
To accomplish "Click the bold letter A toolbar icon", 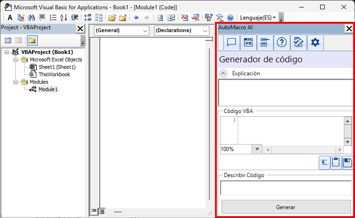I will point(10,17).
